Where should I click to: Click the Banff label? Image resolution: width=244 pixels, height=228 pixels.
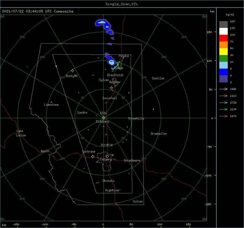pos(45,151)
